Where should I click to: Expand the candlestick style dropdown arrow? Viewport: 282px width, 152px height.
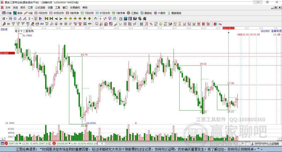pos(32,19)
